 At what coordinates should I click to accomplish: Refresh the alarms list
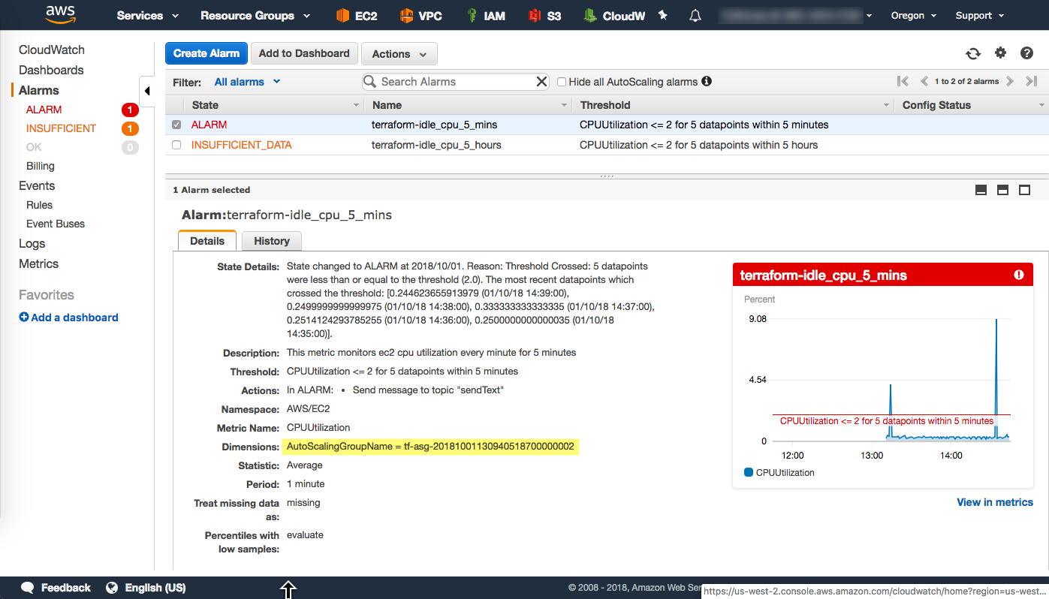point(973,53)
